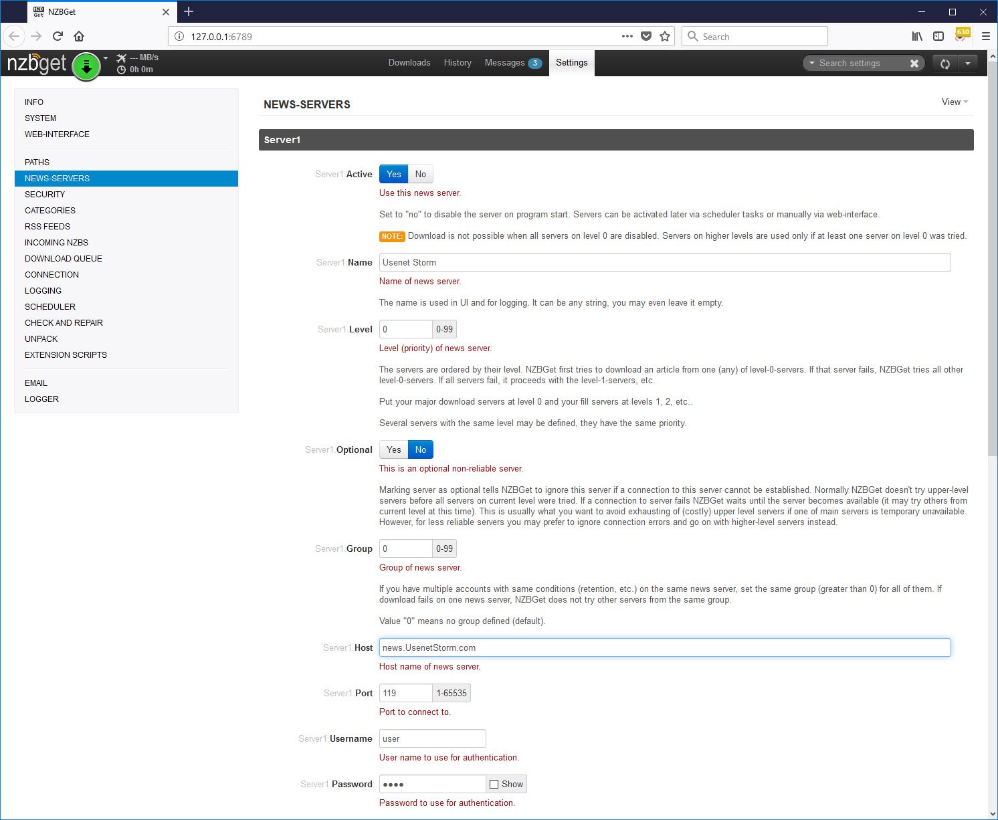
Task: Click the Server1 Username input field
Action: 433,738
